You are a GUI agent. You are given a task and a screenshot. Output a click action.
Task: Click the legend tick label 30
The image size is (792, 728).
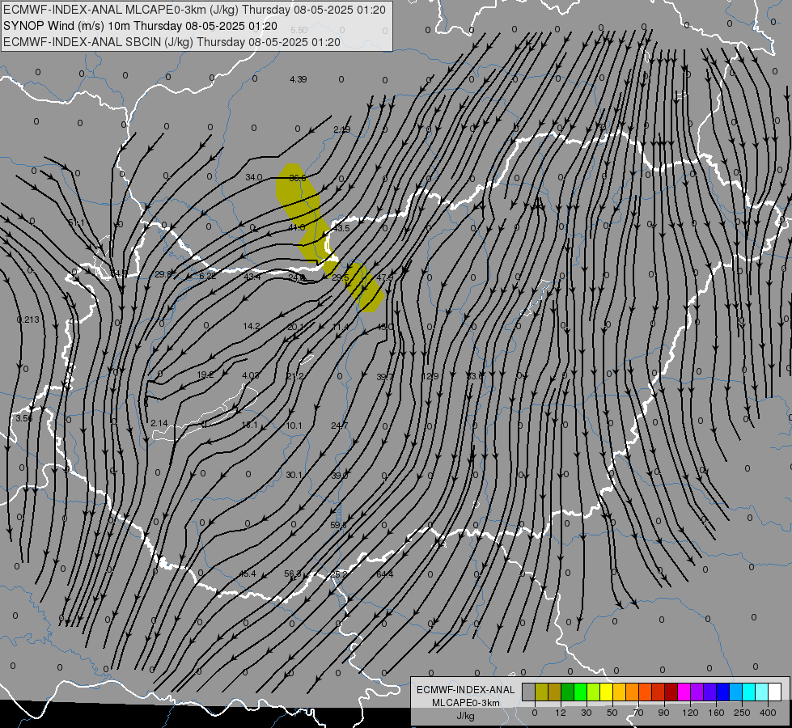pos(586,713)
